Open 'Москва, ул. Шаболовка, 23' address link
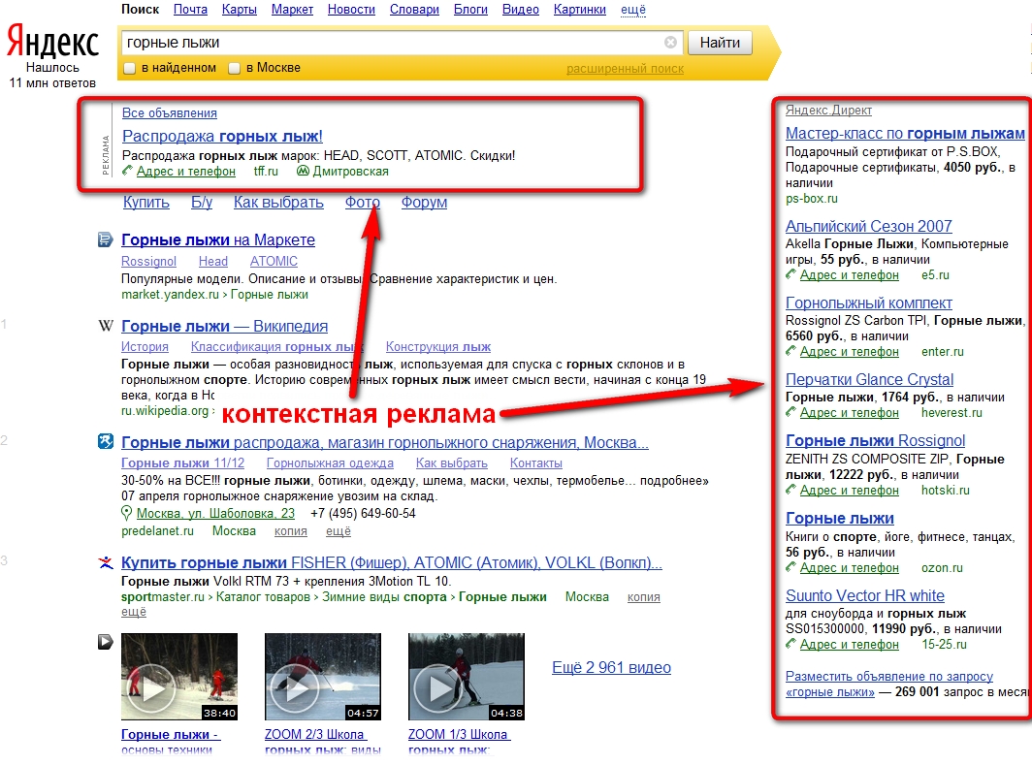 (215, 513)
